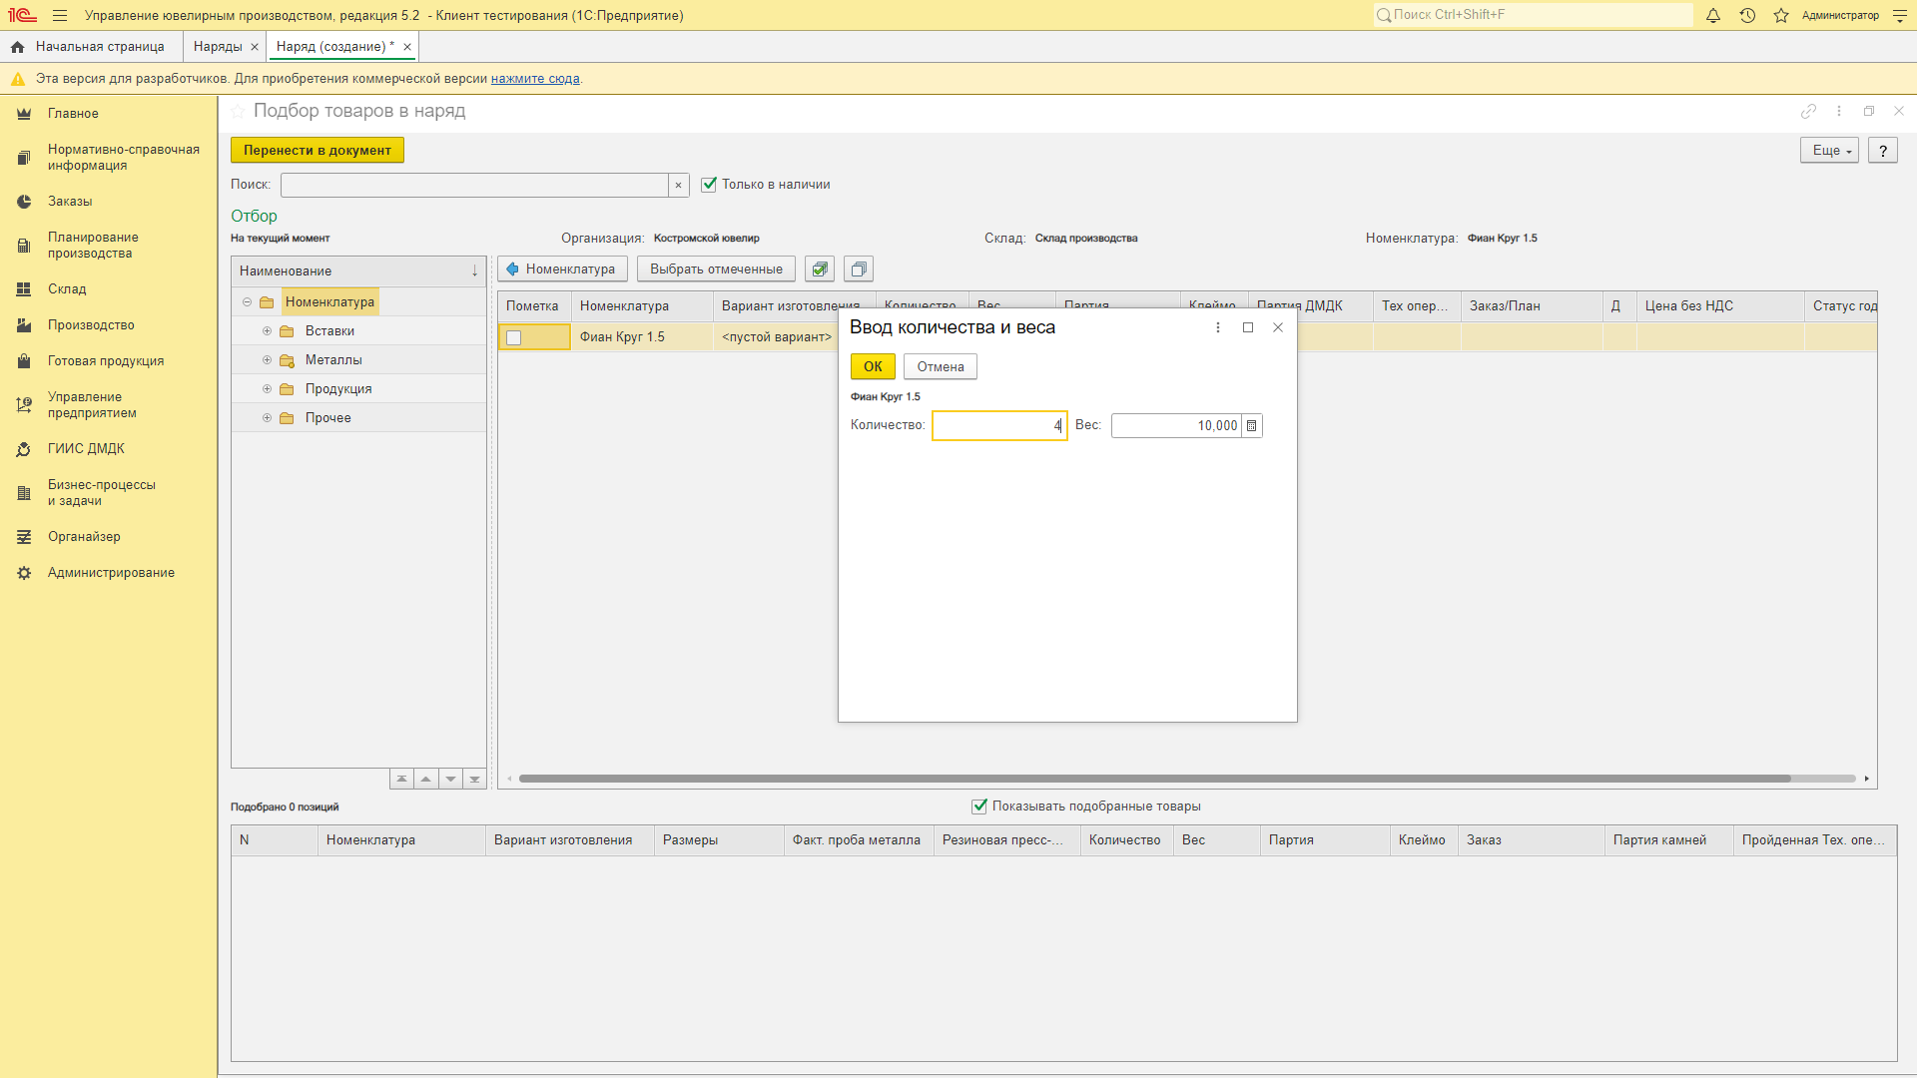
Task: Click OK in quantity dialog
Action: (x=873, y=366)
